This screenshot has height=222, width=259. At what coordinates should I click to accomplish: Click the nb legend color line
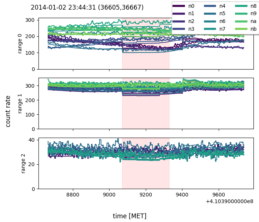241,29
